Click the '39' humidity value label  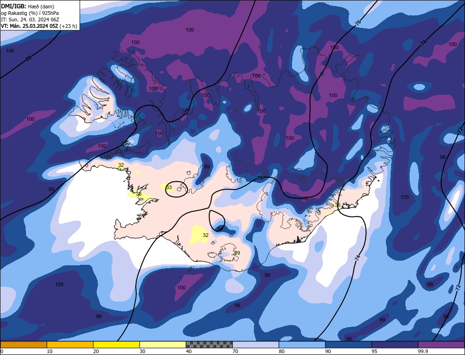[237, 253]
